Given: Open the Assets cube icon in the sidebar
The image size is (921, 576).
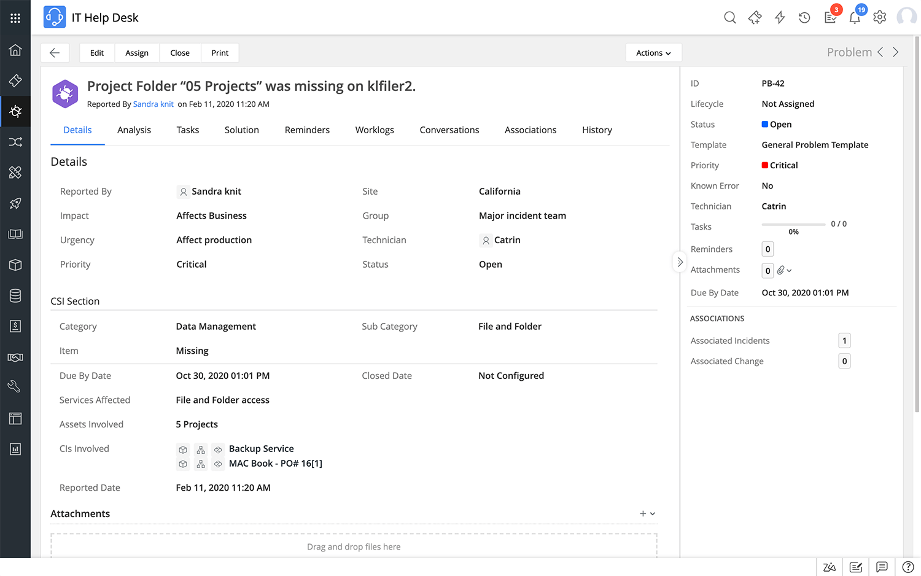Looking at the screenshot, I should pos(15,265).
